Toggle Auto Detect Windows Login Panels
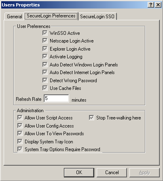The width and height of the screenshot is (163, 181). 45,64
